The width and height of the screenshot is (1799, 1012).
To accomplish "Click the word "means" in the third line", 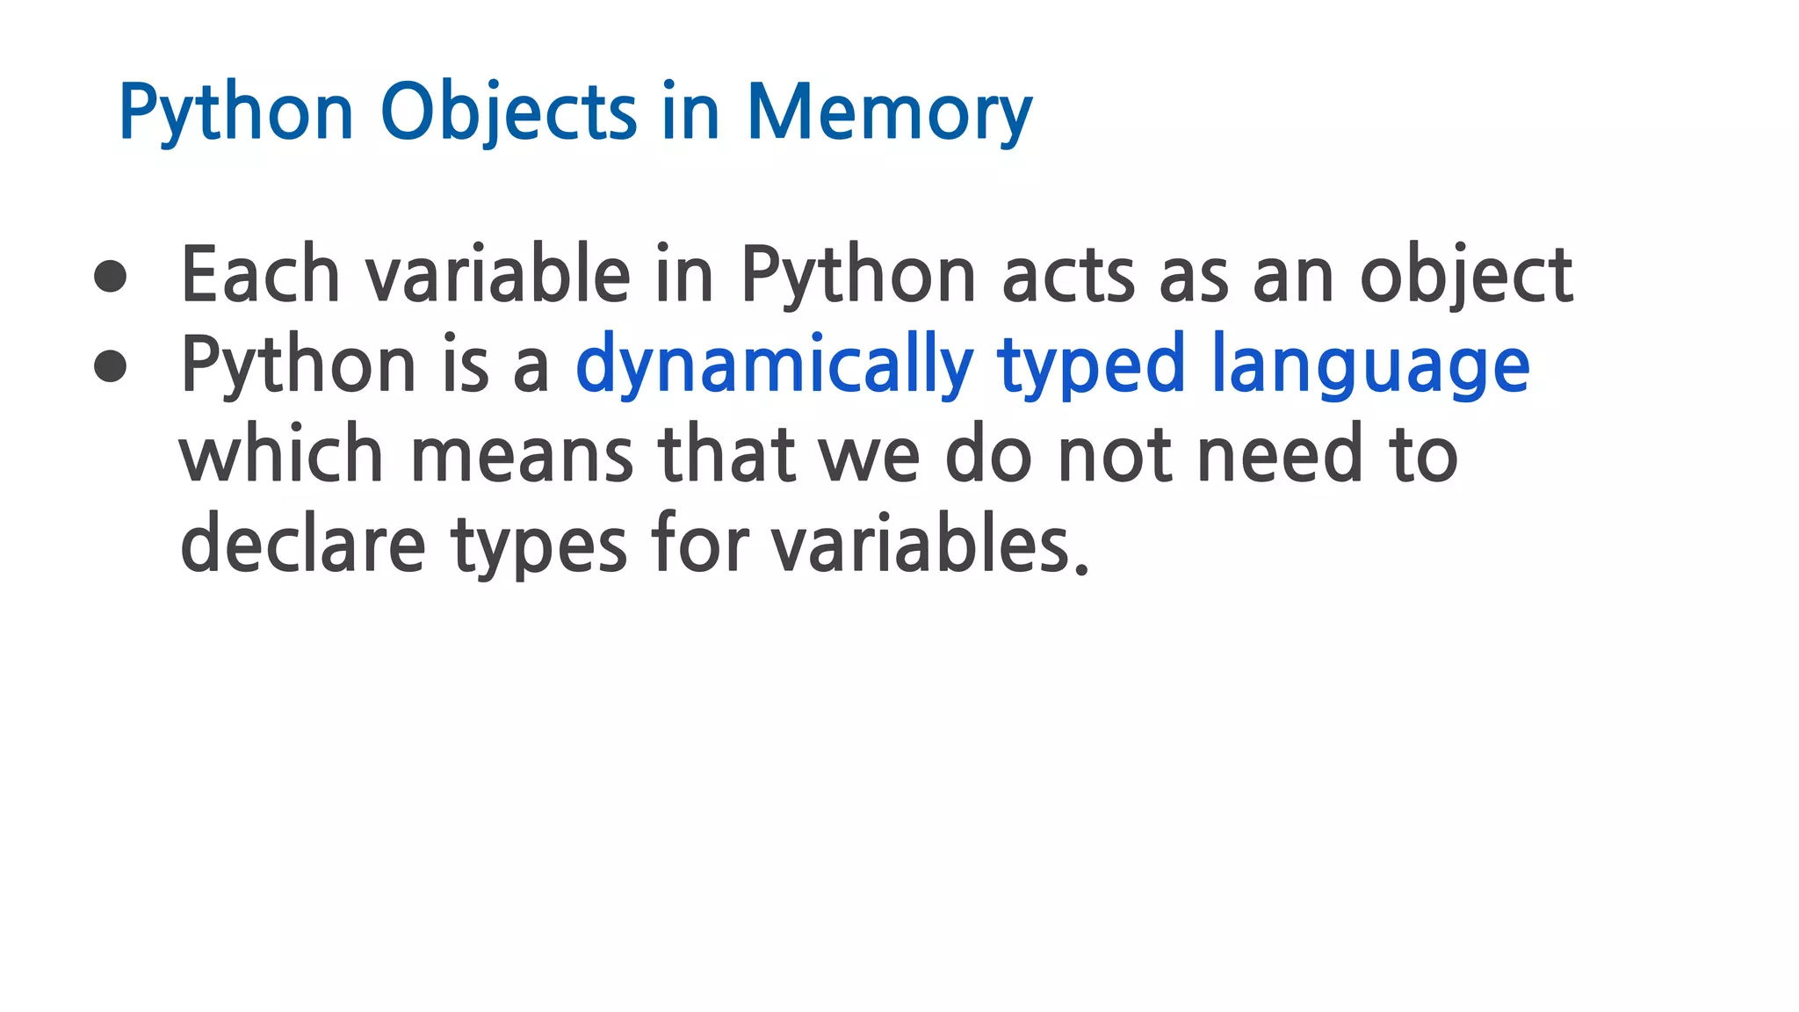I will (522, 455).
